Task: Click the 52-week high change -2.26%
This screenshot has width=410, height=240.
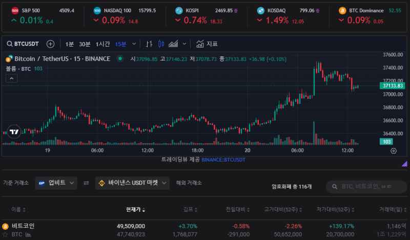Action: pyautogui.click(x=293, y=226)
